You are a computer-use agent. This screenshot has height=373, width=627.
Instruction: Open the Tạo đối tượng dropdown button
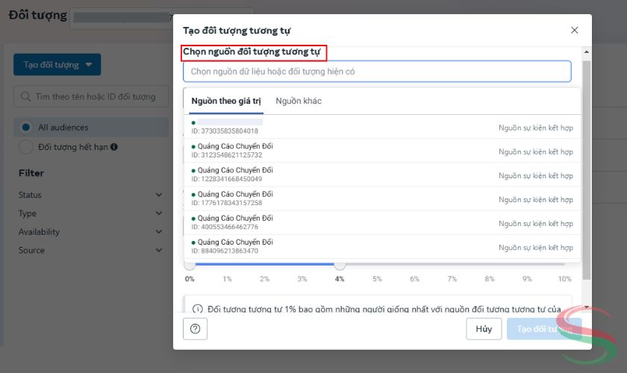click(57, 65)
